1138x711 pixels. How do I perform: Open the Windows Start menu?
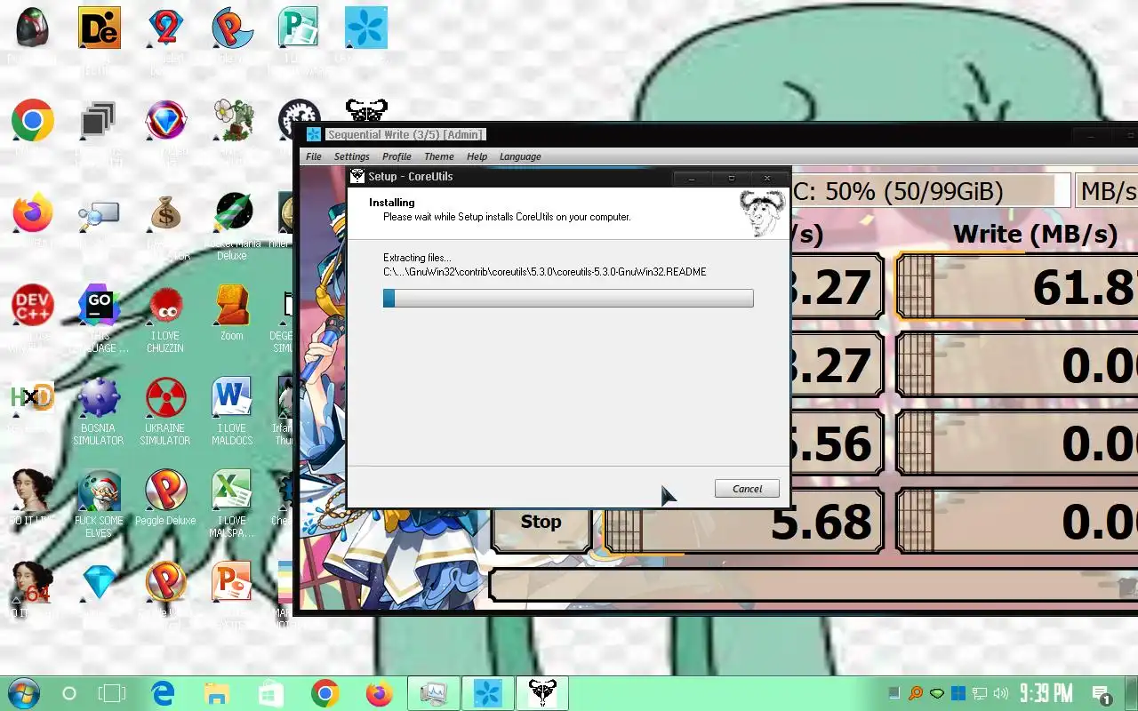coord(22,693)
